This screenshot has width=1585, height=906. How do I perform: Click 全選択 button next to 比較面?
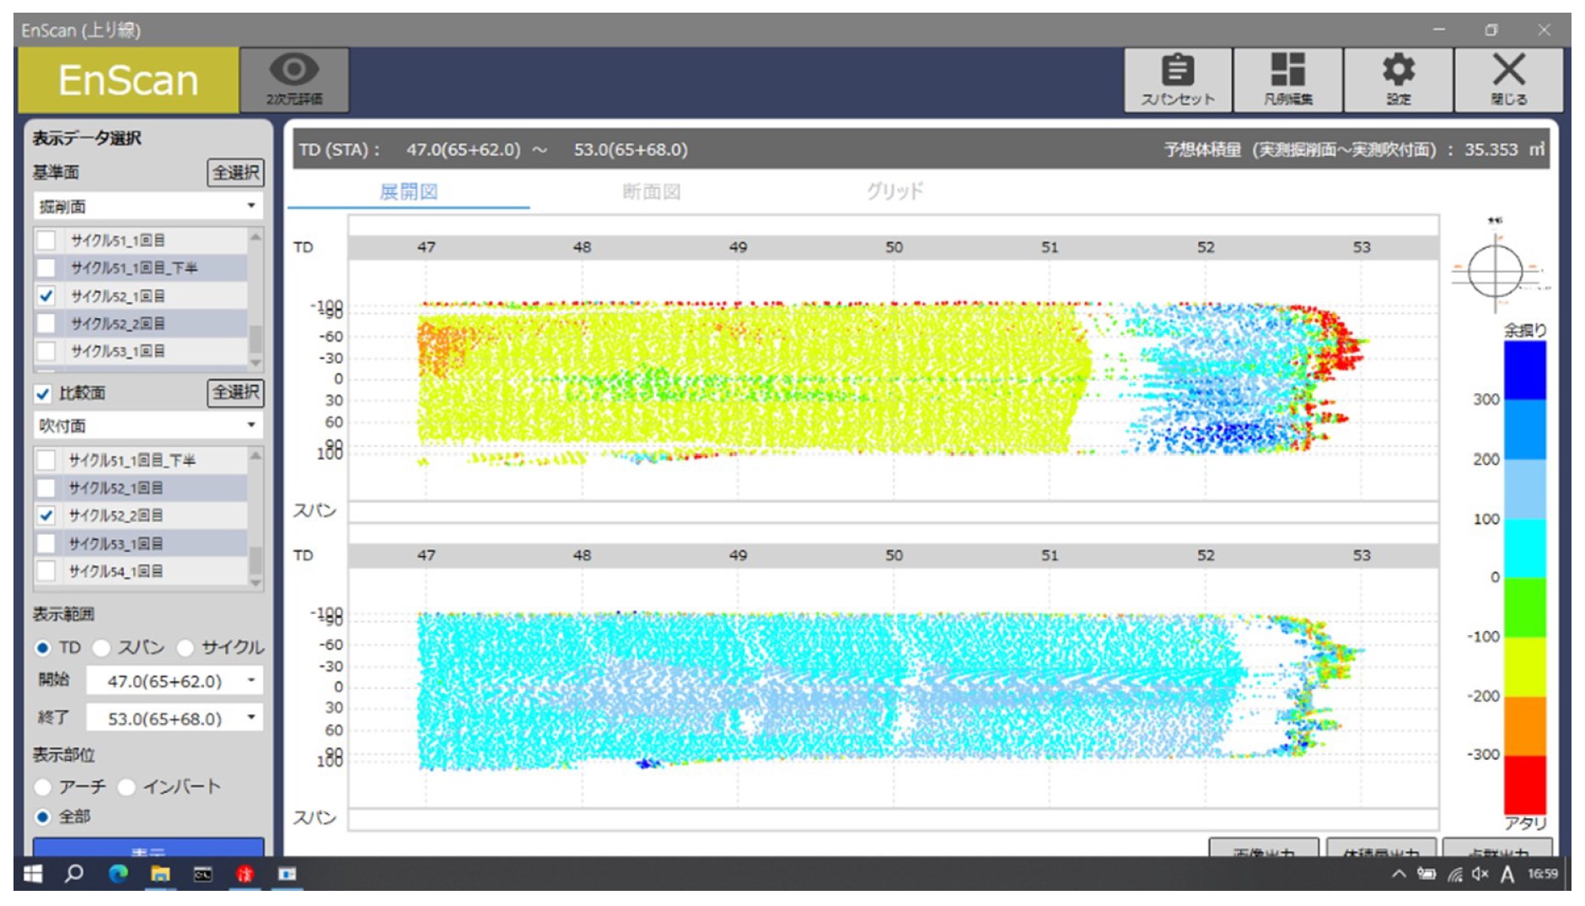(235, 392)
